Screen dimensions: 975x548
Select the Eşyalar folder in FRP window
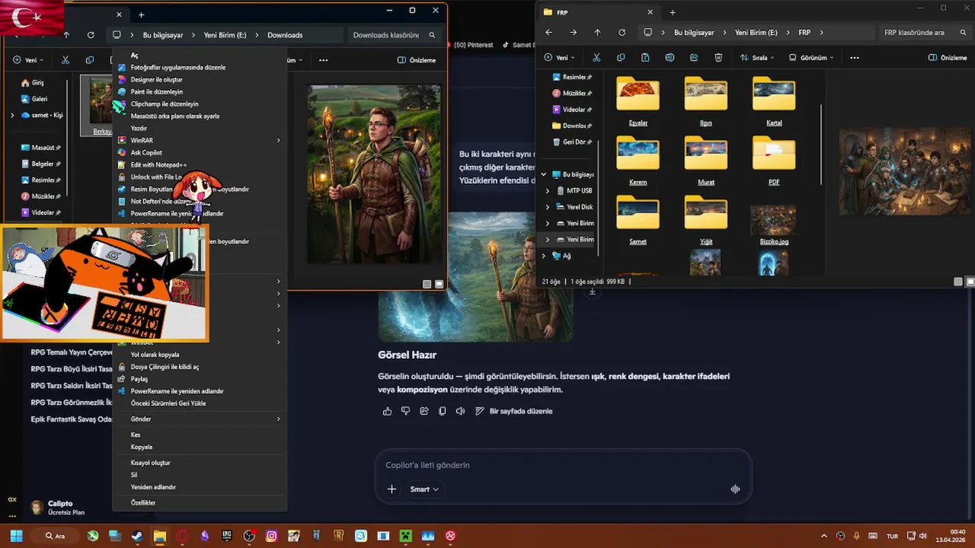[638, 102]
